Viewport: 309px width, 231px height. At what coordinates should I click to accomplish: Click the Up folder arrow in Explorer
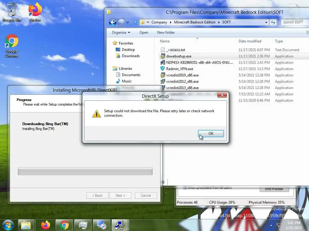[135, 22]
